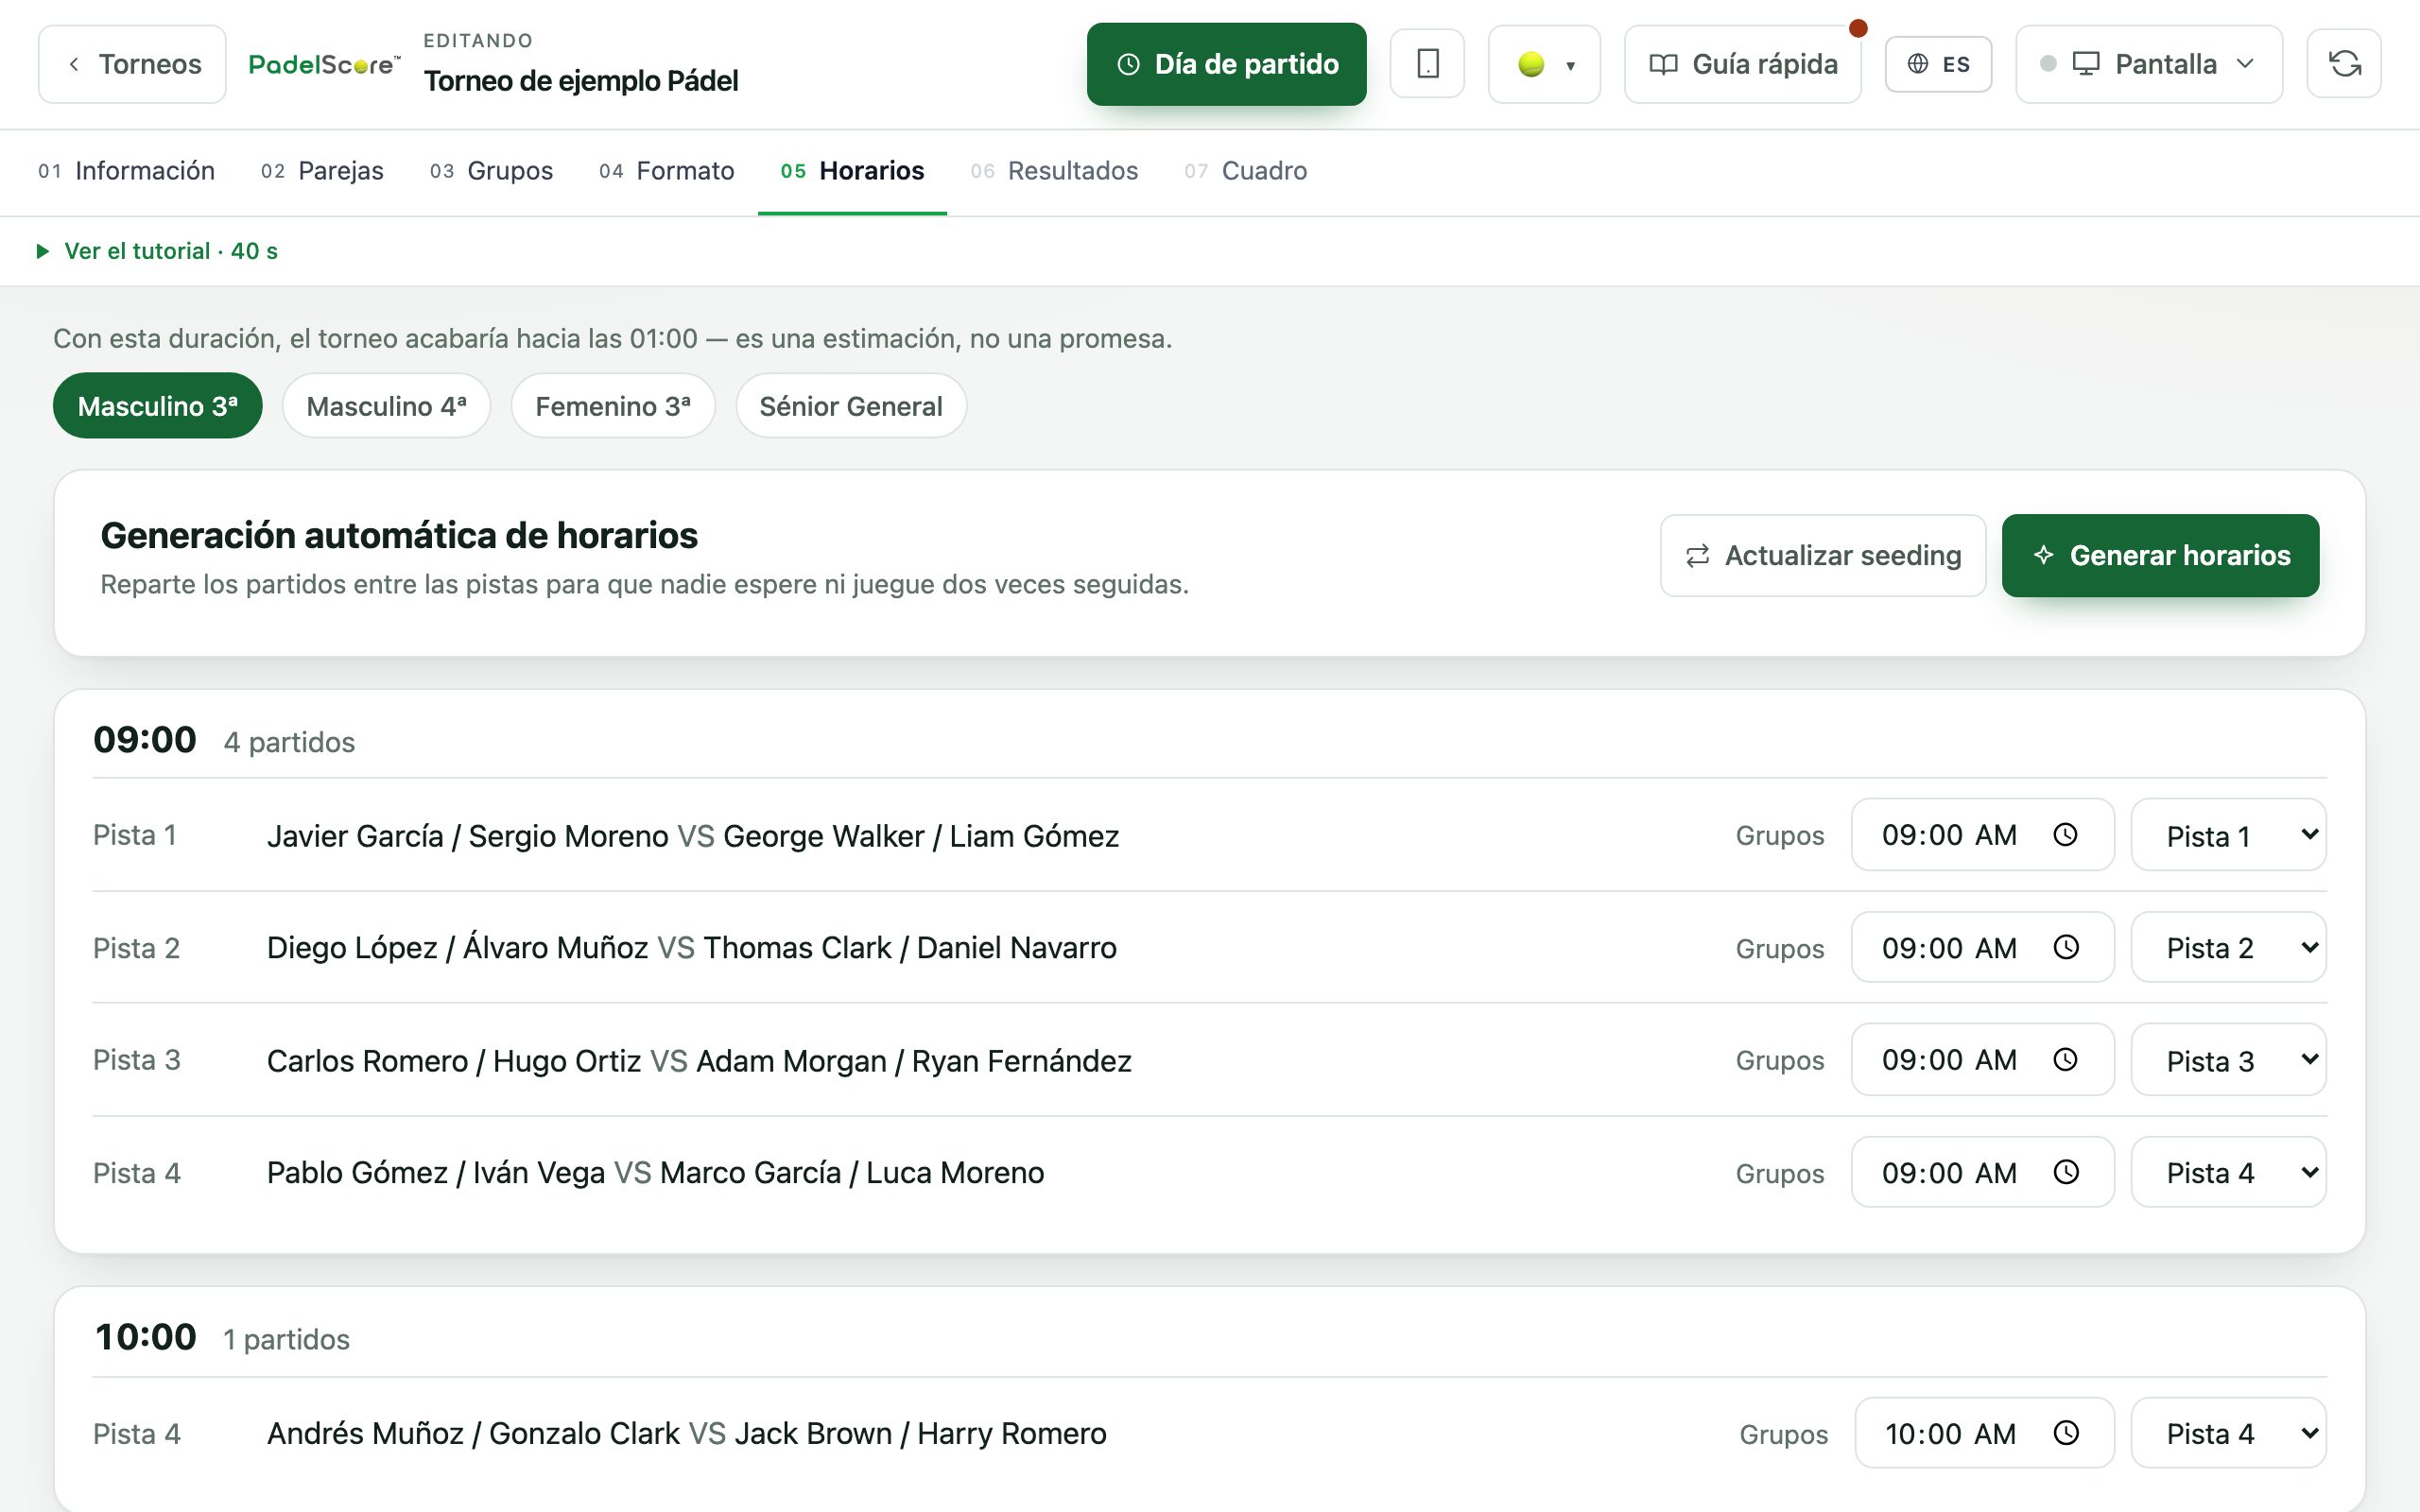Screen dimensions: 2420x1512
Task: Open court dropdown for Carlos Romero match
Action: click(2228, 1059)
